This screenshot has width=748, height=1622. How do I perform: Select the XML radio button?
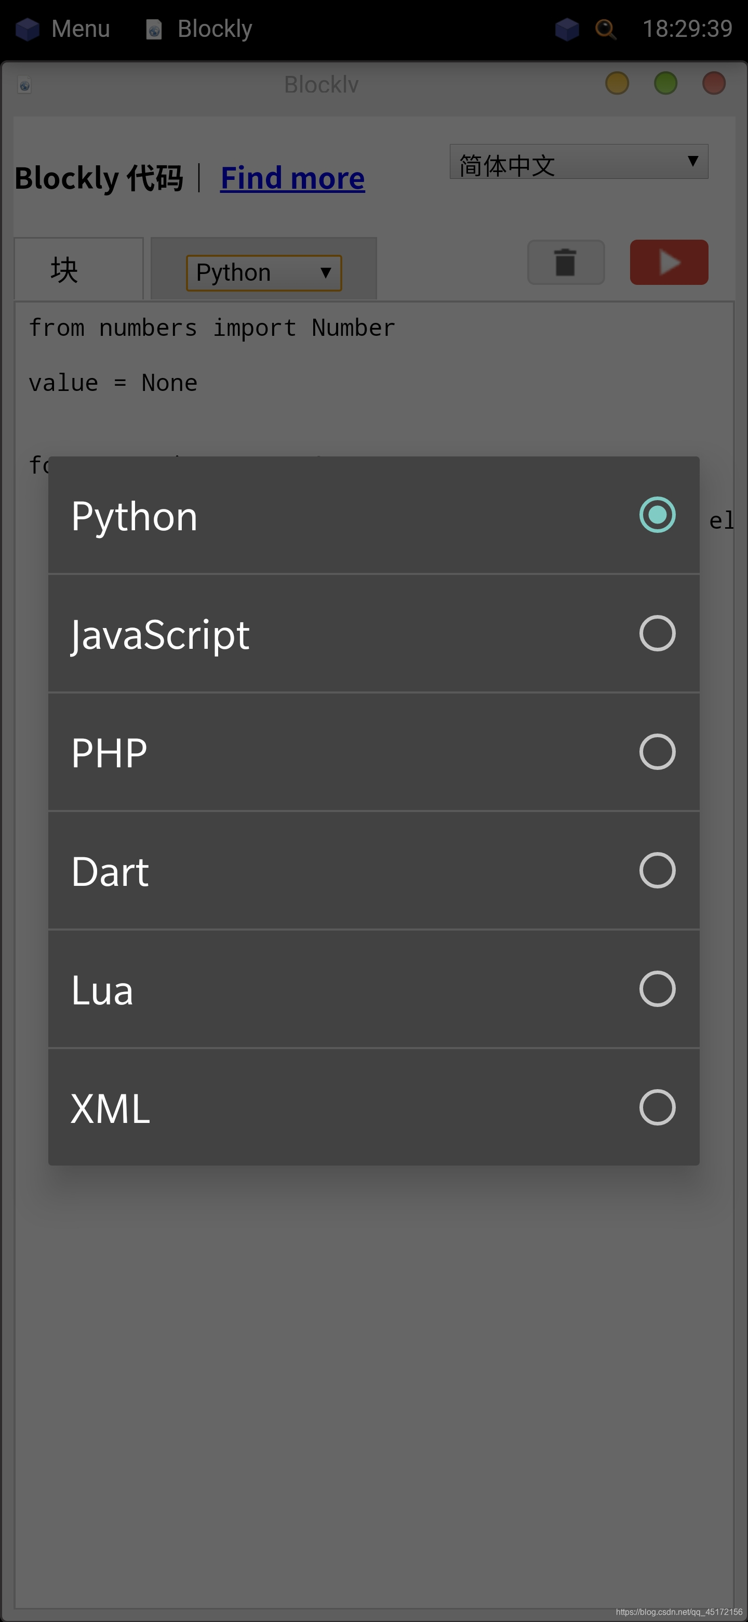[657, 1107]
